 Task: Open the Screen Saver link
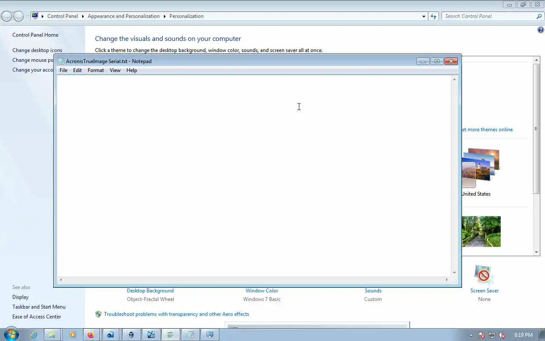(485, 291)
